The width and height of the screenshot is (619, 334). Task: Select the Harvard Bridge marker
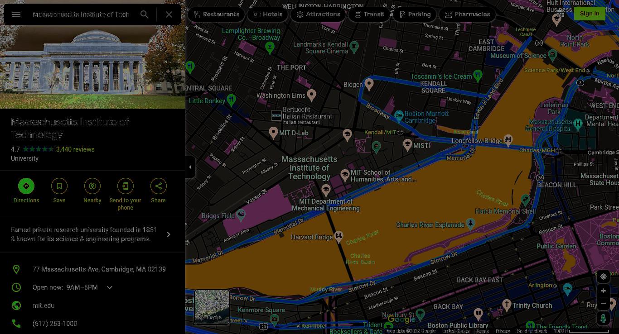339,237
